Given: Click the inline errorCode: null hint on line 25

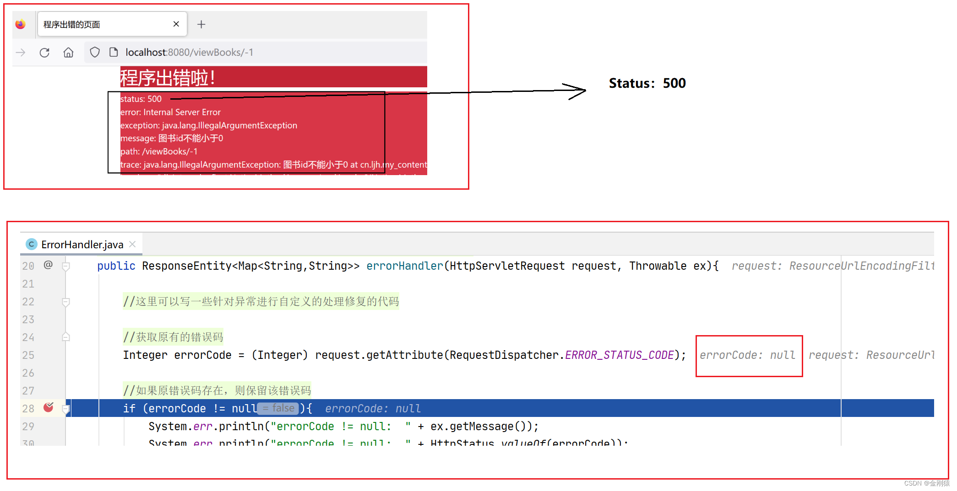Looking at the screenshot, I should (x=747, y=355).
